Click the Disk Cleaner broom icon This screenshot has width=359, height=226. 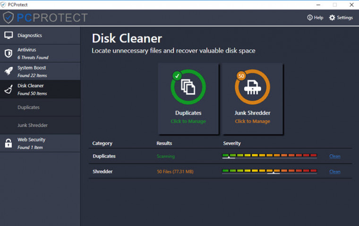point(9,89)
